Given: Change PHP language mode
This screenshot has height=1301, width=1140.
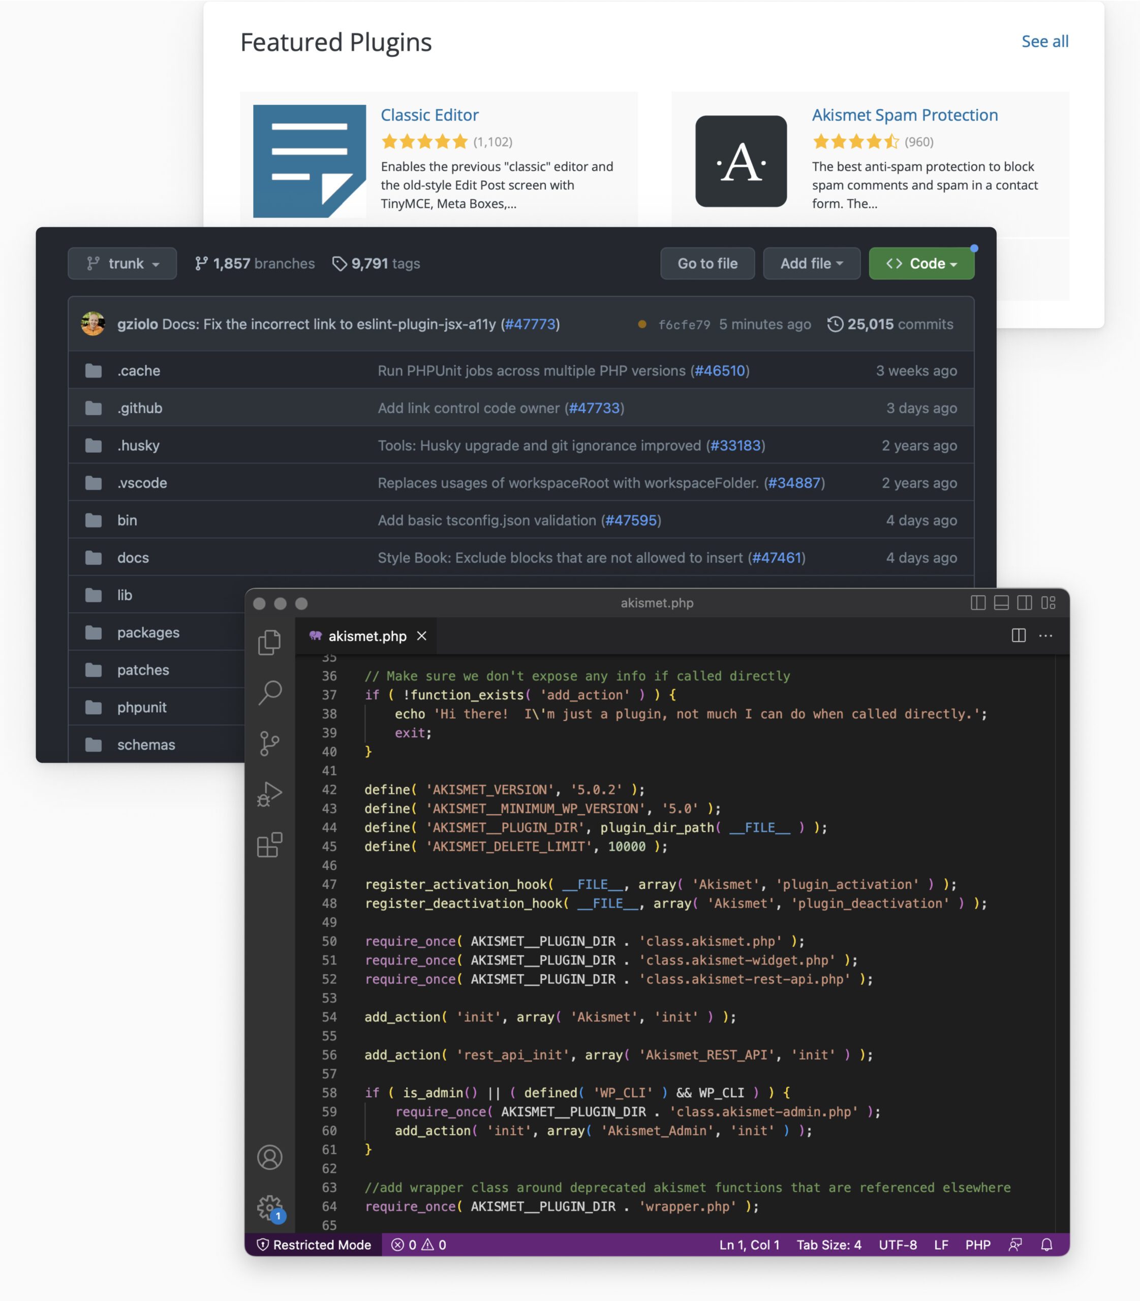Looking at the screenshot, I should (x=978, y=1245).
